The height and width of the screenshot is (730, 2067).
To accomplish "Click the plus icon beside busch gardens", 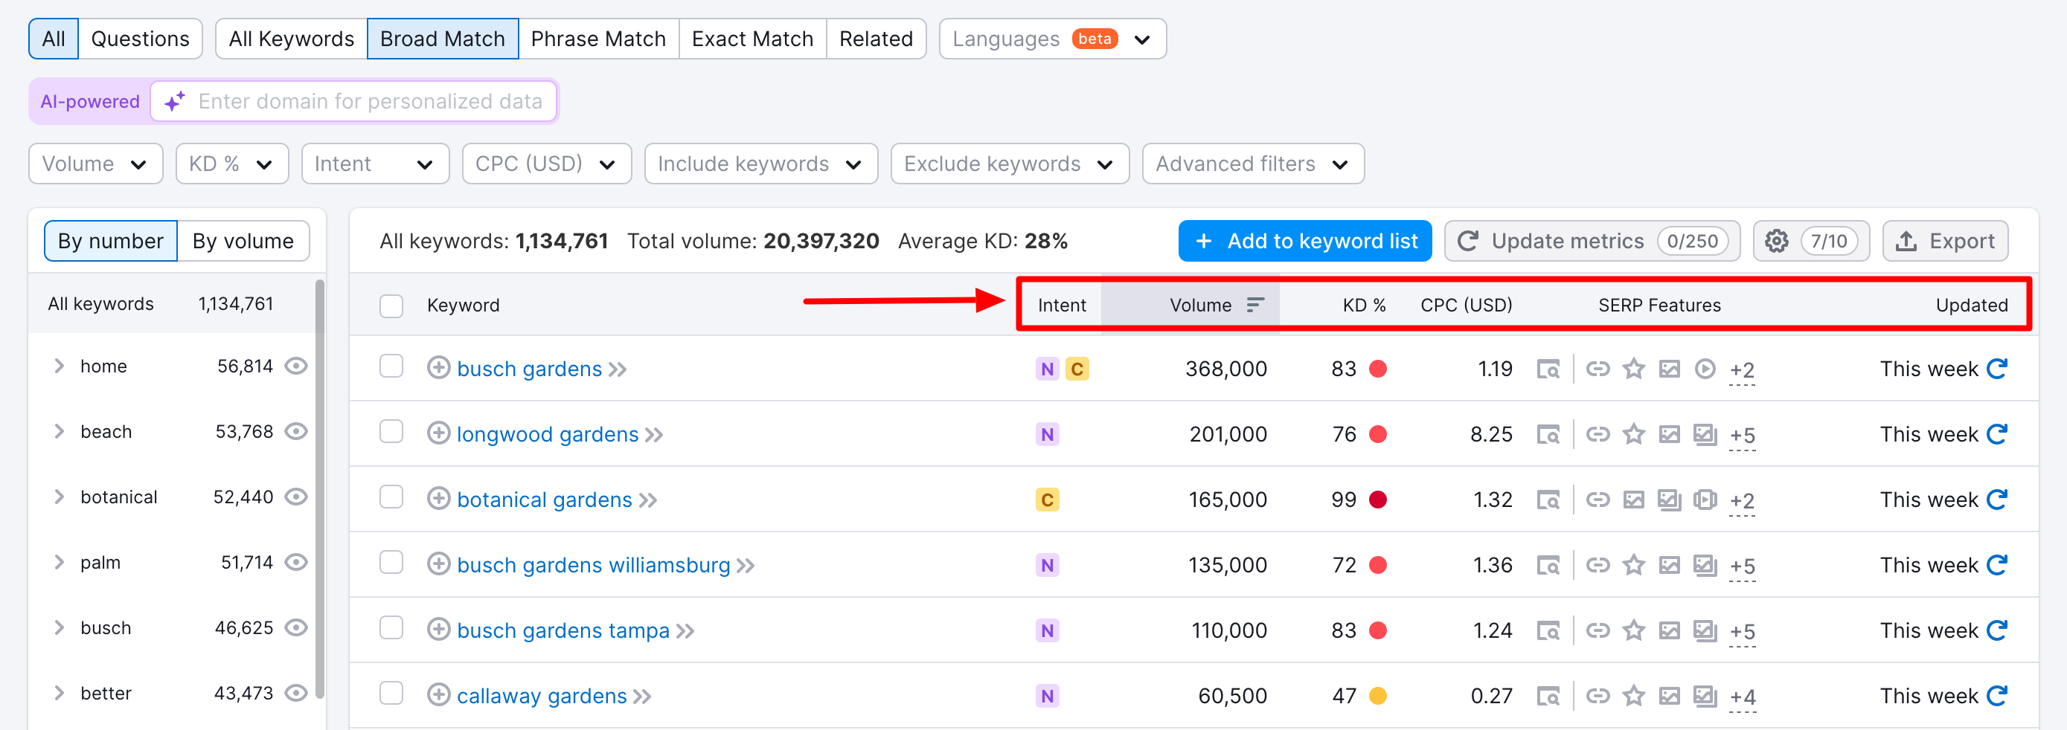I will pyautogui.click(x=438, y=368).
